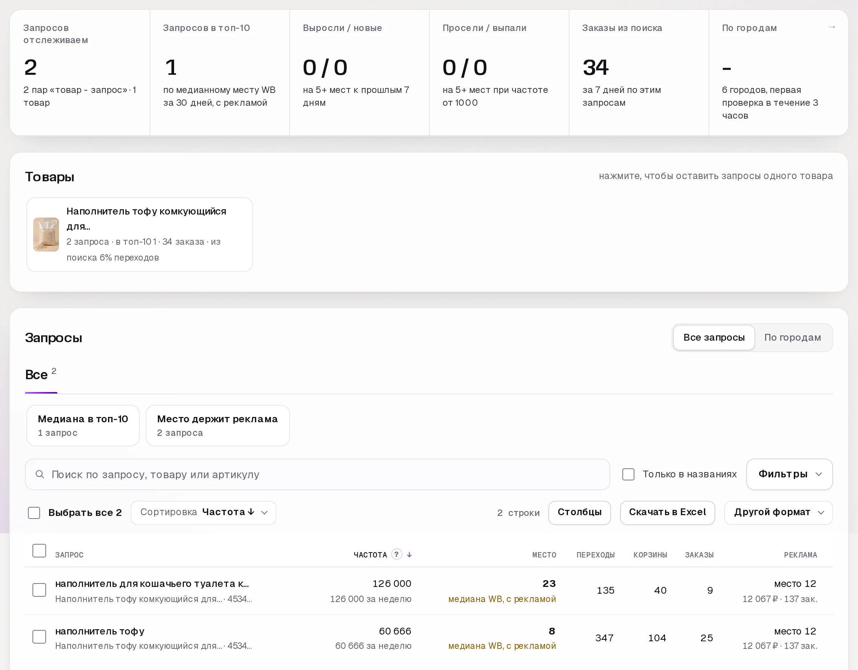Screen dimensions: 858x670
Task: Open the Все tab with count 2
Action: click(41, 375)
